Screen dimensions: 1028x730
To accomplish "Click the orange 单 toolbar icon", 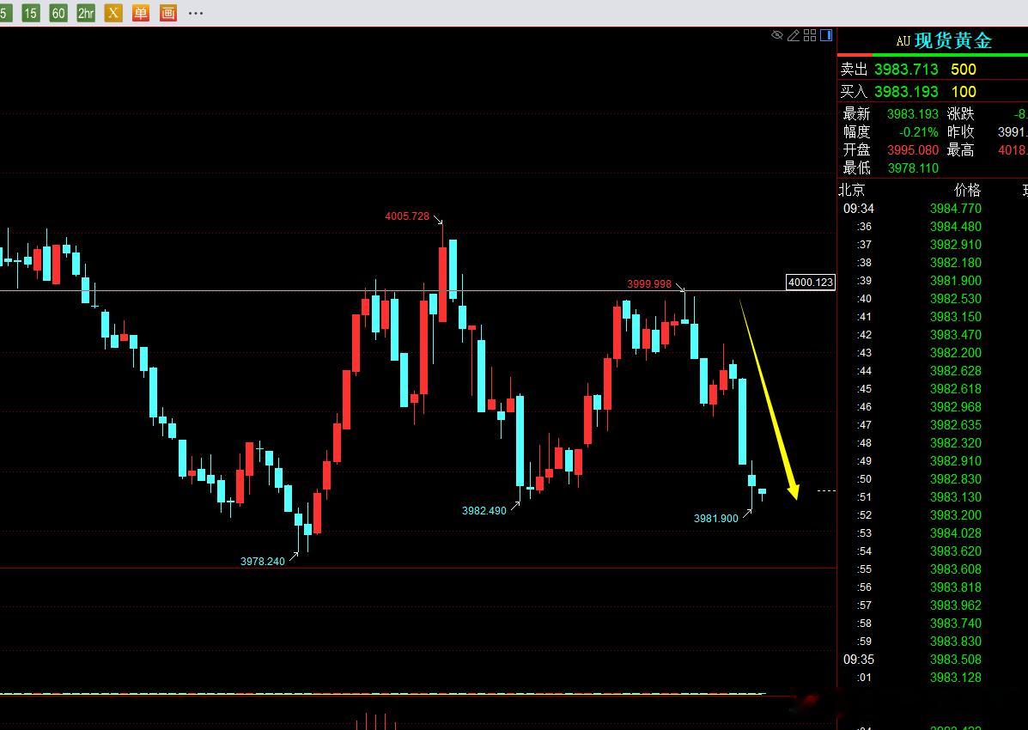I will [x=141, y=13].
